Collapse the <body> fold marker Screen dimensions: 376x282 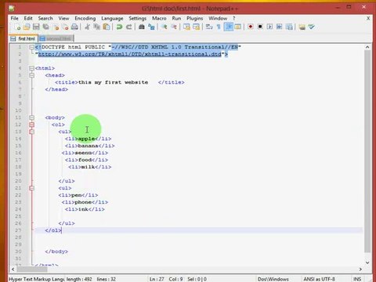(31, 117)
